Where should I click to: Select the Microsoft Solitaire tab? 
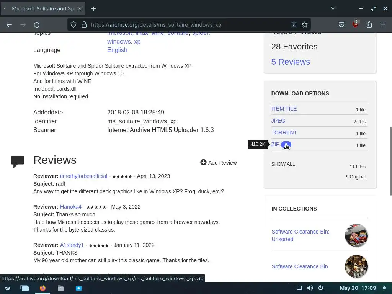[43, 8]
